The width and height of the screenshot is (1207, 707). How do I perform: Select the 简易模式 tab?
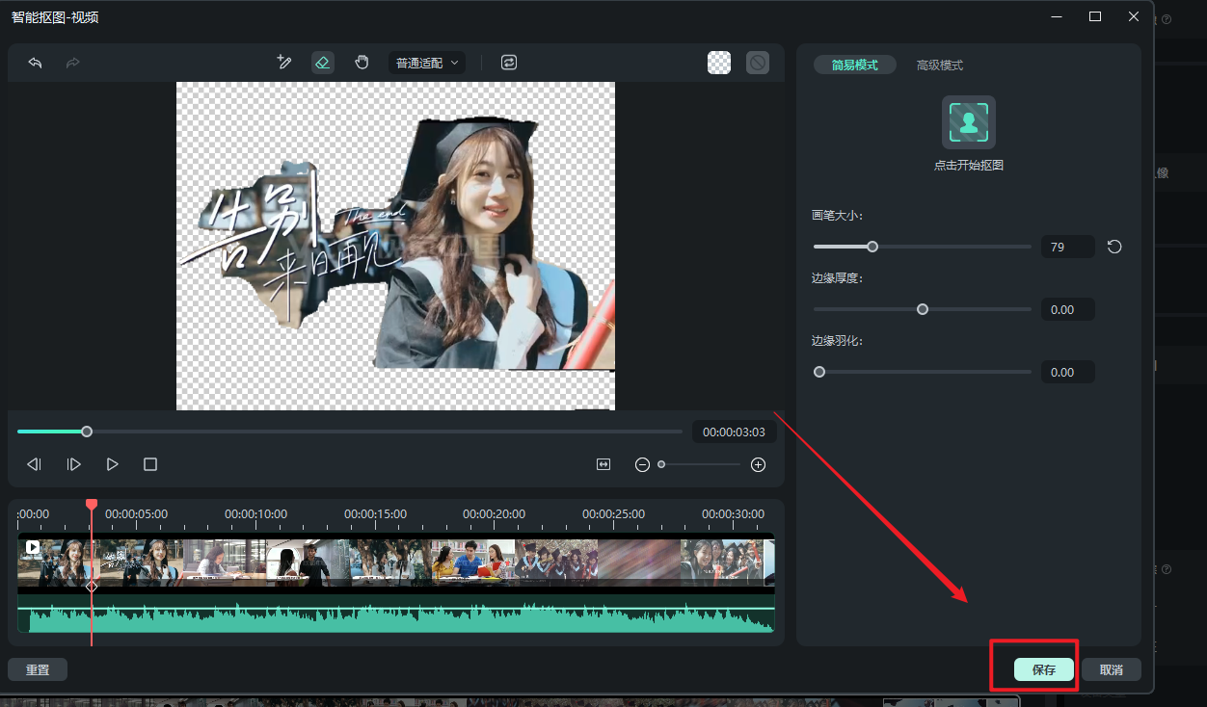[x=855, y=65]
